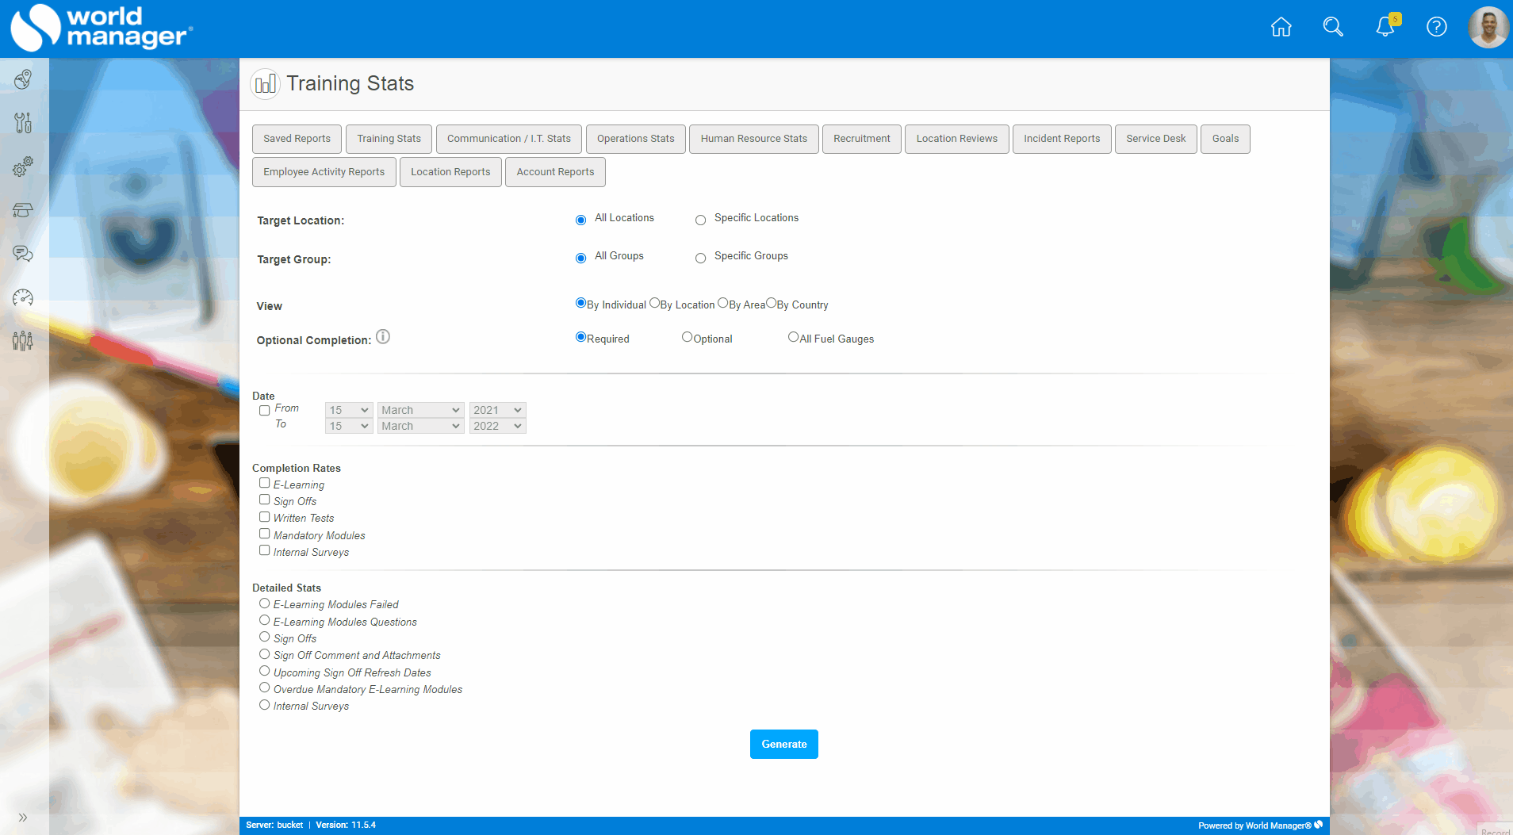1513x835 pixels.
Task: Tick the Mandatory Modules checkbox
Action: (265, 534)
